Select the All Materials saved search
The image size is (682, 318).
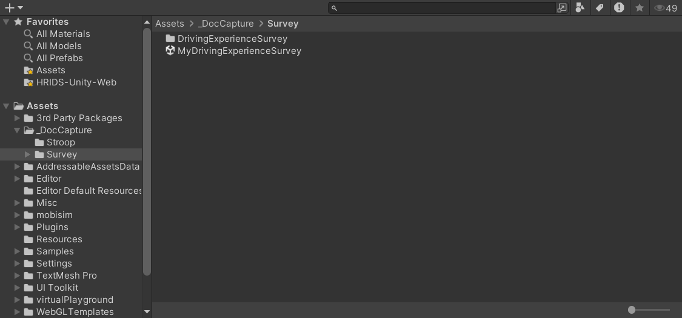[x=63, y=34]
